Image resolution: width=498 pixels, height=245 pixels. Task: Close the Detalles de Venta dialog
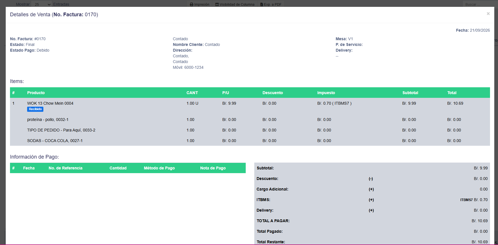488,14
